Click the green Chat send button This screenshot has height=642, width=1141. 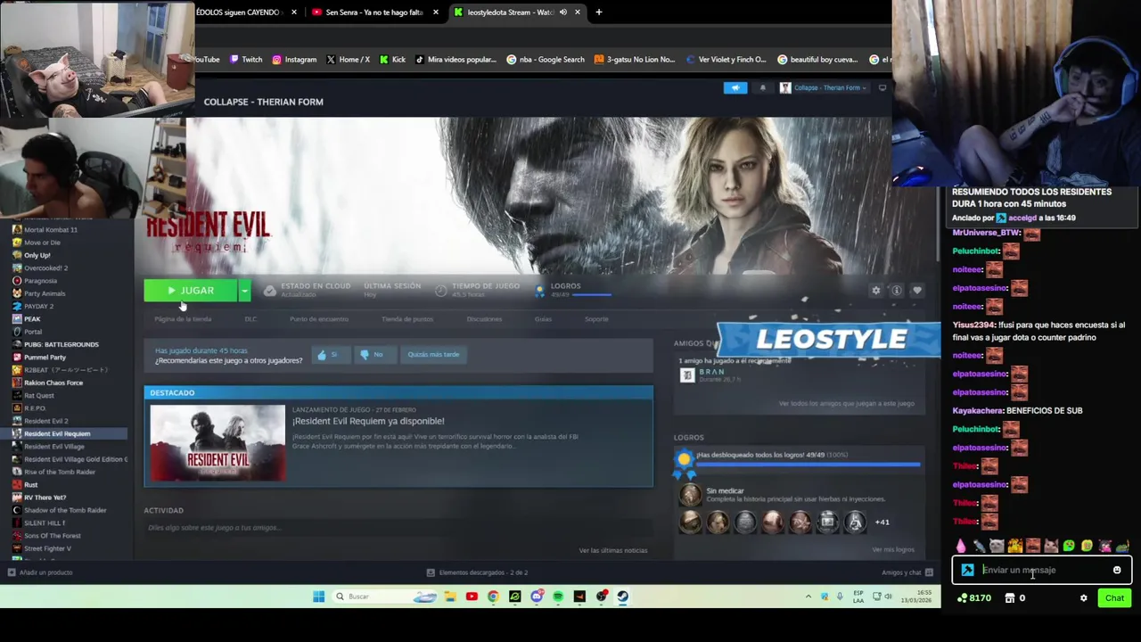1114,598
